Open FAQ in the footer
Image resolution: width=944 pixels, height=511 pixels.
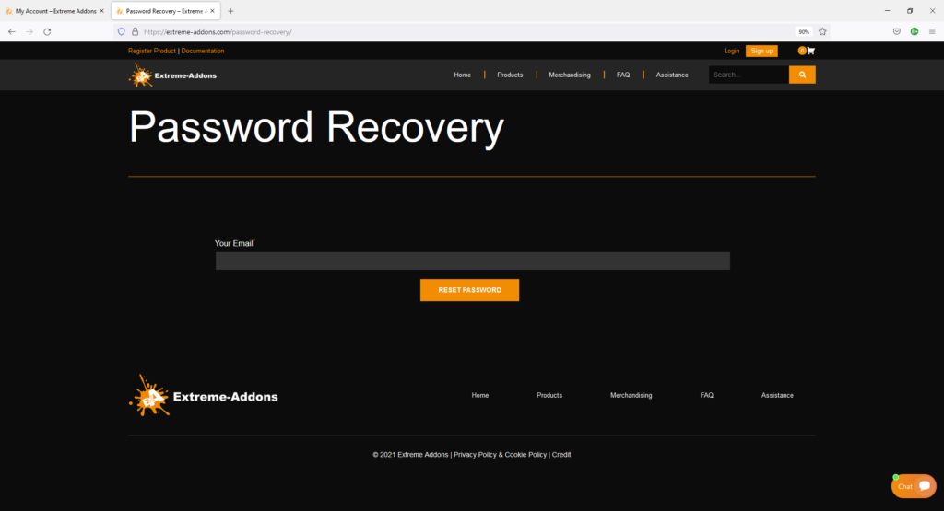click(707, 396)
